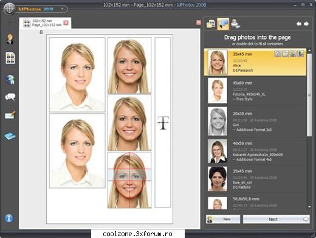Click the photo list scrollbar thumb
This screenshot has width=316, height=238.
(309, 95)
